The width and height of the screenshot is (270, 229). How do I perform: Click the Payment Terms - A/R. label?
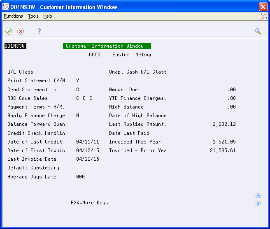click(x=36, y=107)
